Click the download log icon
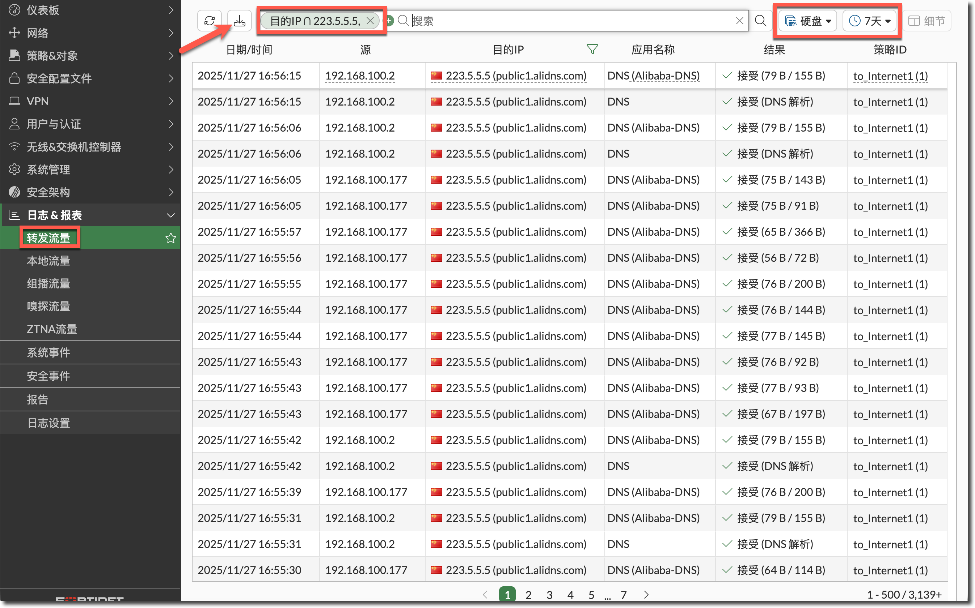 (x=240, y=21)
